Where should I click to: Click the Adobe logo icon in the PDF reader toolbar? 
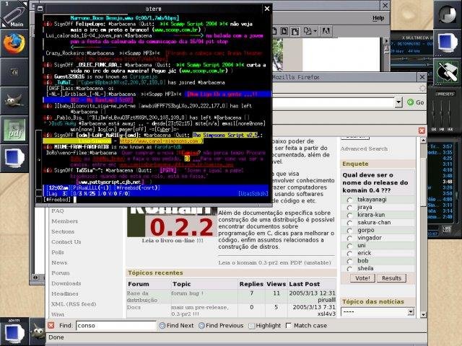click(x=326, y=30)
